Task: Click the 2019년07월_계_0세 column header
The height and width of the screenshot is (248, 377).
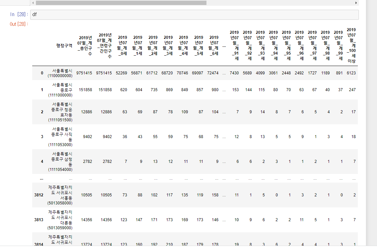Action: [x=123, y=46]
